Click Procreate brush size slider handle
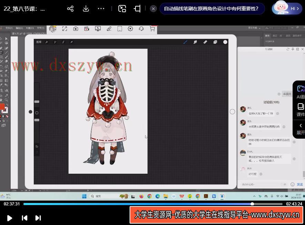Image resolution: width=305 pixels, height=225 pixels. (x=37, y=101)
